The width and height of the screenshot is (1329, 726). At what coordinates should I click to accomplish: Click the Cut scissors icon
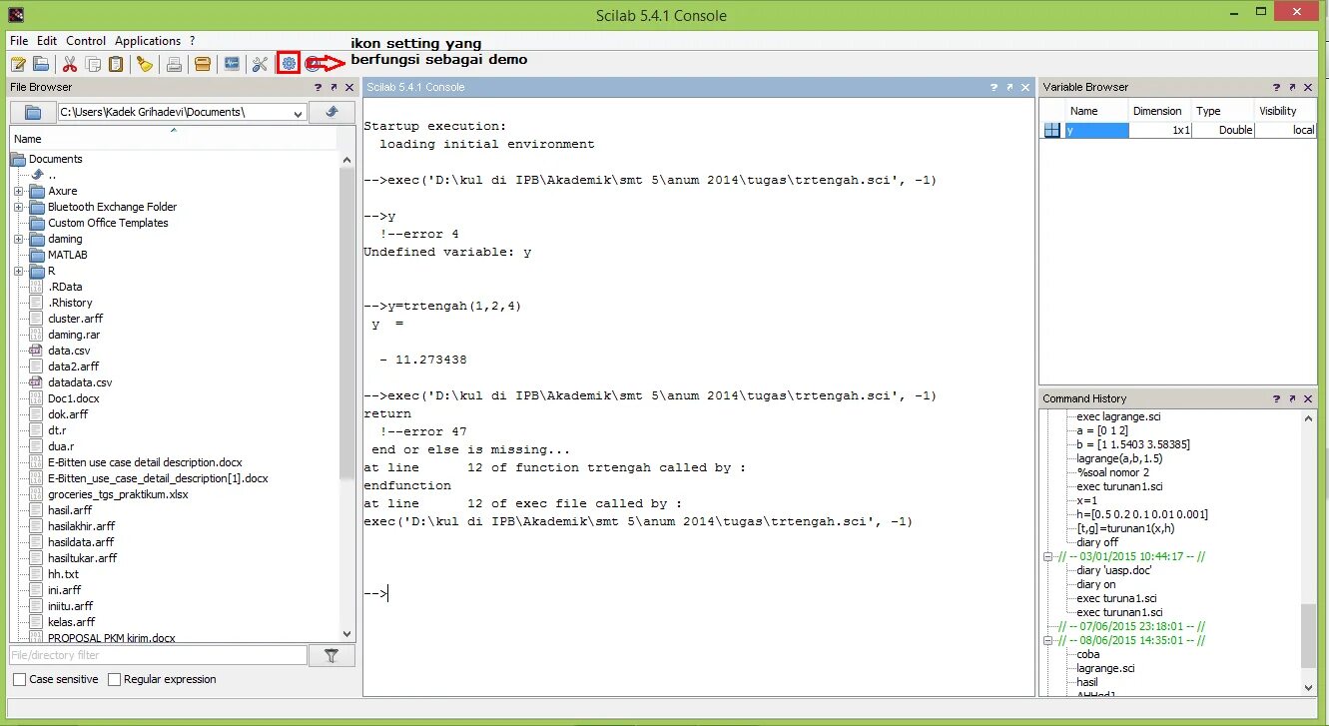70,64
